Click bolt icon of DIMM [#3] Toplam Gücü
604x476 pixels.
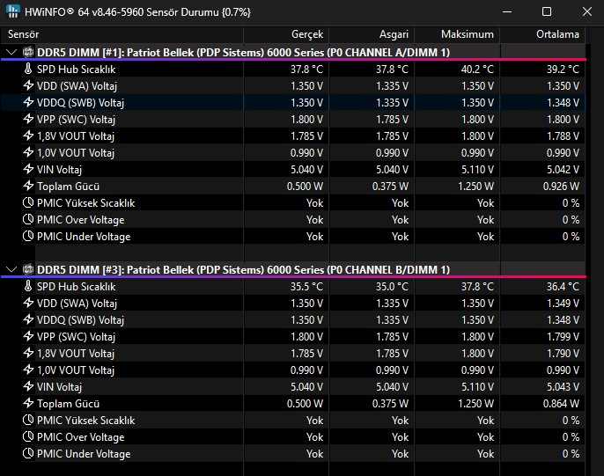(28, 403)
